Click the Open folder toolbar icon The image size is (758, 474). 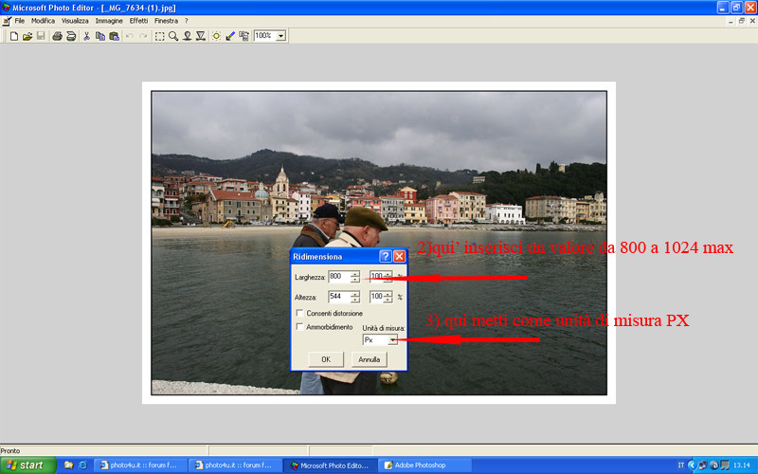(x=27, y=36)
